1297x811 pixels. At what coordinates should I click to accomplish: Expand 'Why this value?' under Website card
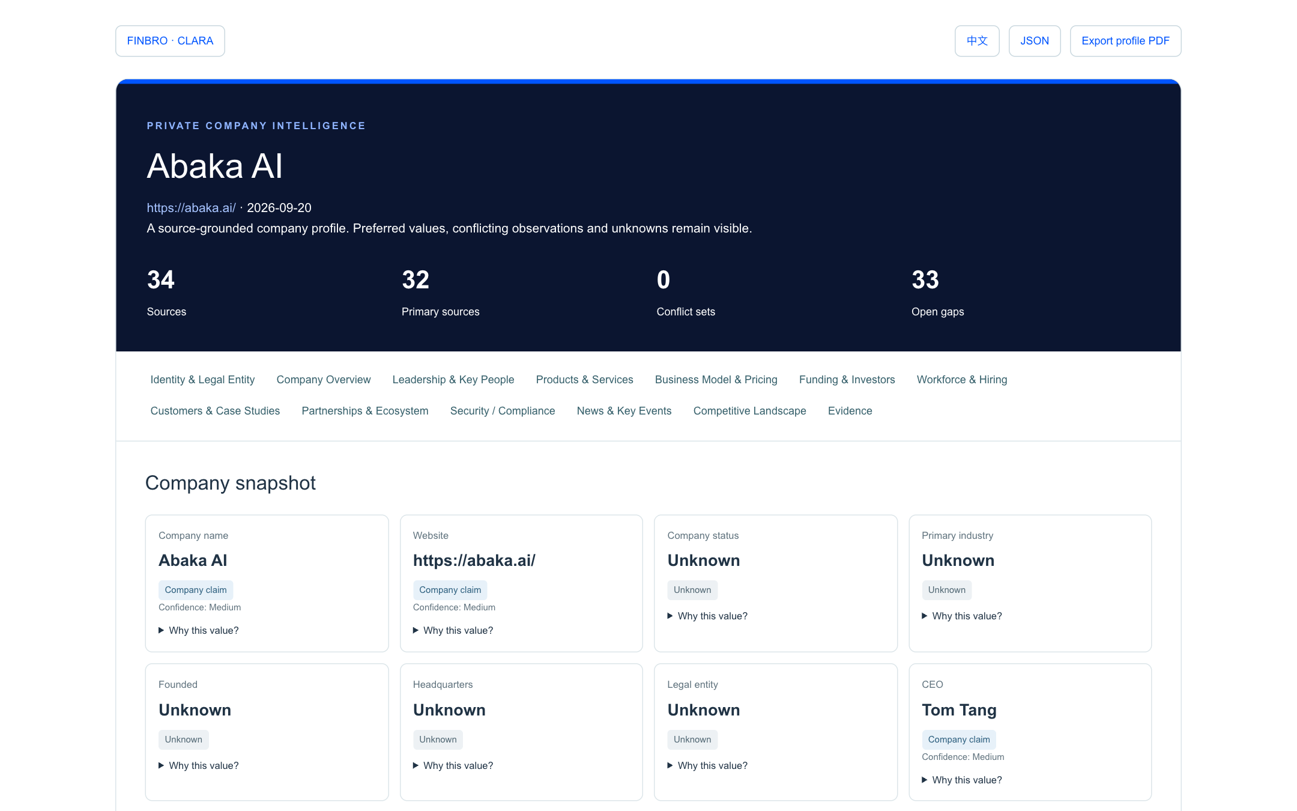(x=453, y=630)
